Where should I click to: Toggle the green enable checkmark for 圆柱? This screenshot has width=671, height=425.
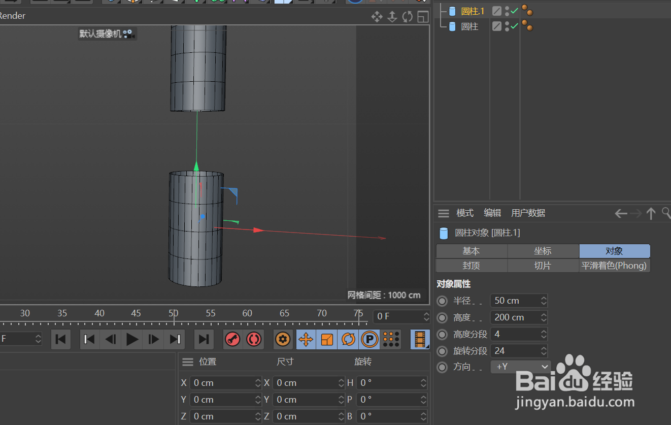click(x=514, y=26)
